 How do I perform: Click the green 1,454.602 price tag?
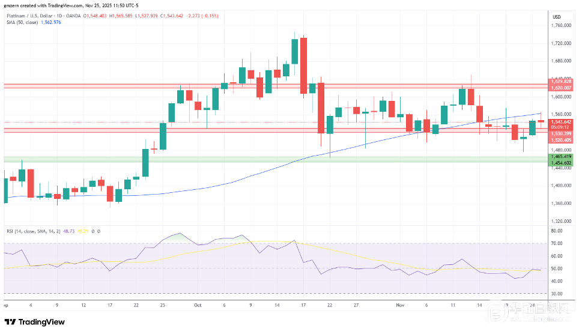[559, 163]
